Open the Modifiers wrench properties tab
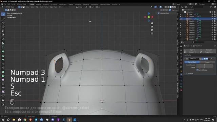The image size is (217, 122). tap(181, 75)
